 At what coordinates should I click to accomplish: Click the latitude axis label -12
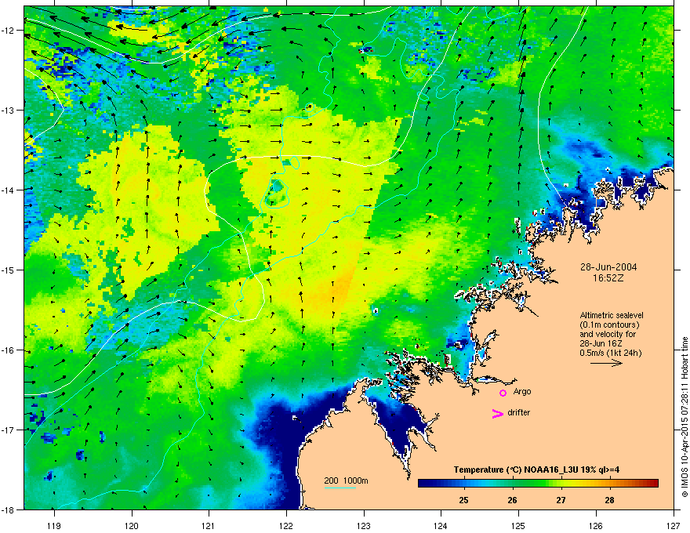point(9,31)
